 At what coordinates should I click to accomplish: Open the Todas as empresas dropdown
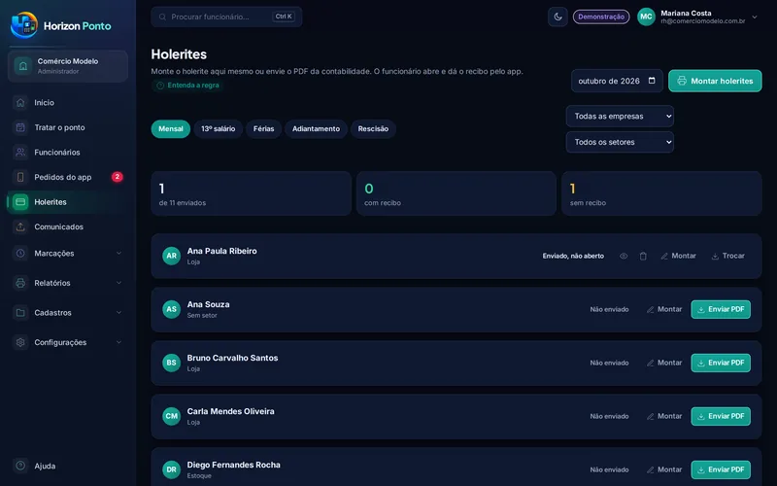click(x=620, y=116)
